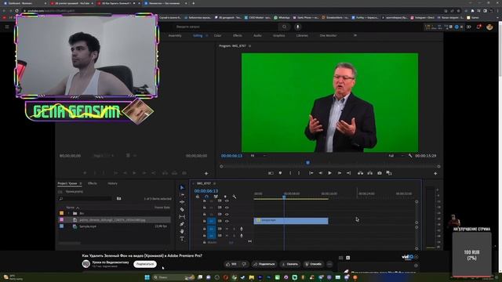Open the timeline sequence panel menu
Image resolution: width=502 pixels, height=282 pixels.
pos(215,183)
